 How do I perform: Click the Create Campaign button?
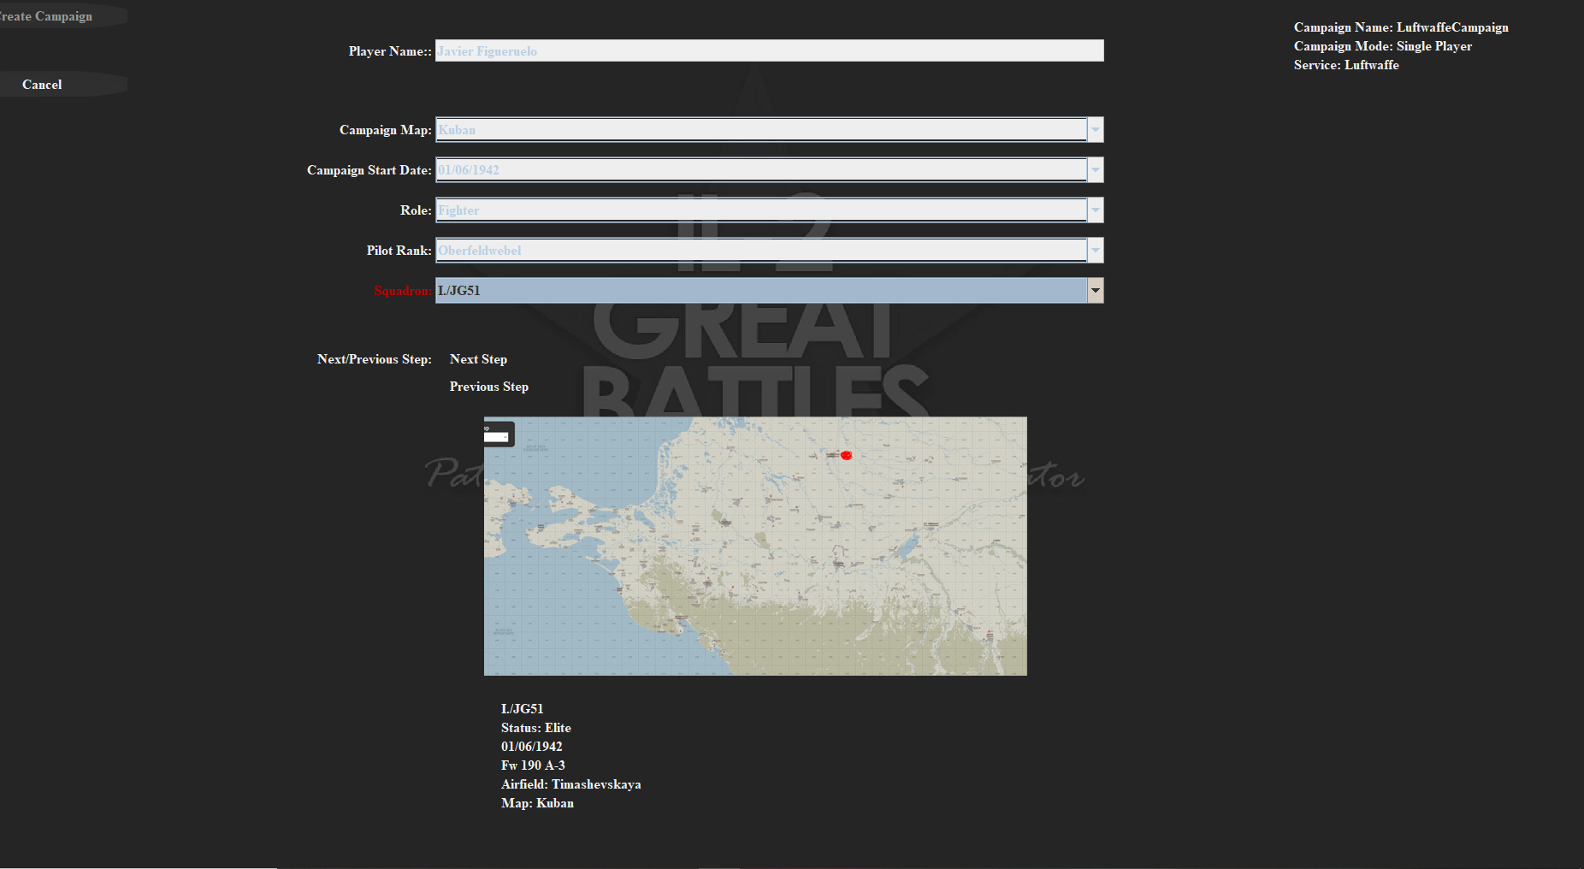click(x=48, y=16)
